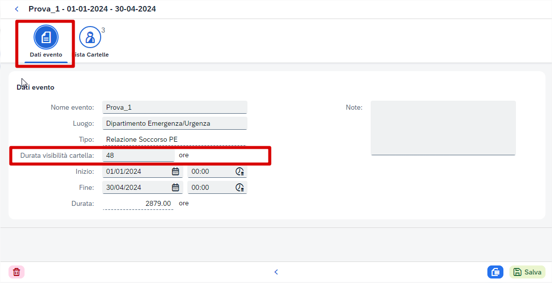This screenshot has height=283, width=552.
Task: Open calendar picker for Fine date
Action: click(175, 188)
